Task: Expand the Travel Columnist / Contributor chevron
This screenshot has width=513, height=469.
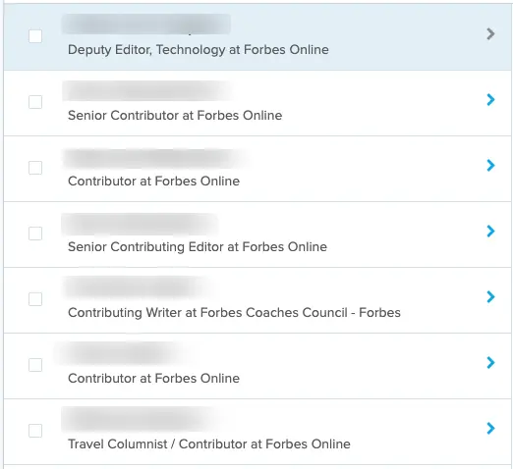Action: pyautogui.click(x=490, y=429)
